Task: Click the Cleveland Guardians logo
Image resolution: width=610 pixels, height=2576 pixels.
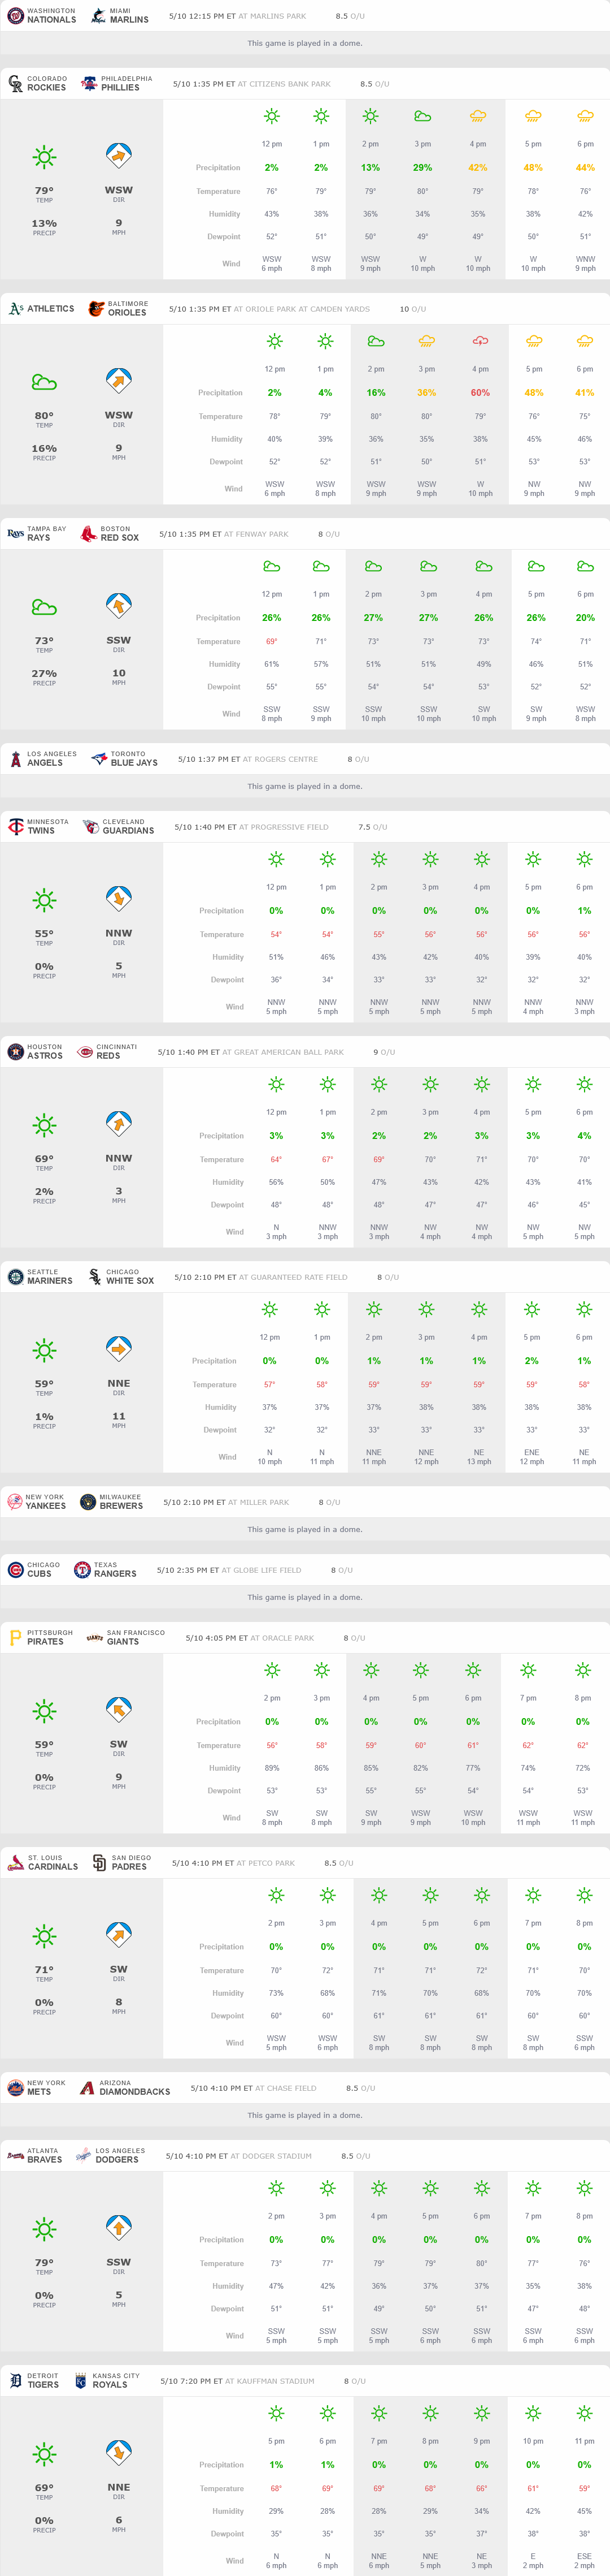Action: 91,827
